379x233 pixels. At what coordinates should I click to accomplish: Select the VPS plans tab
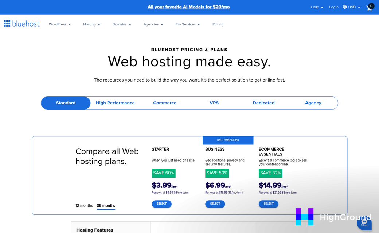pyautogui.click(x=214, y=103)
